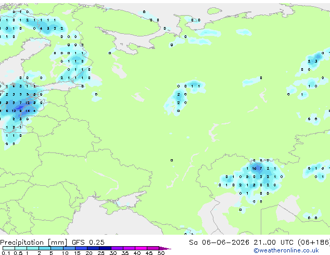Select the legend swatch between 20 and 25
This screenshot has height=255, width=330.
pyautogui.click(x=93, y=248)
